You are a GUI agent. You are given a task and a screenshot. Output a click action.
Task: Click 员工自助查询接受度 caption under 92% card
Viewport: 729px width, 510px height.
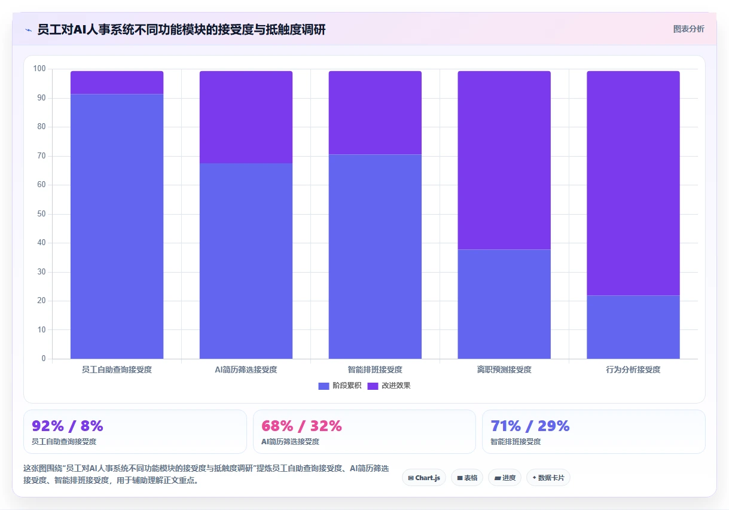[x=64, y=442]
